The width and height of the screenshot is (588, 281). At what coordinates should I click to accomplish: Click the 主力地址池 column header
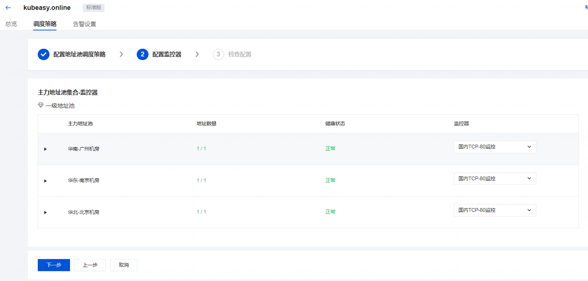(x=80, y=124)
